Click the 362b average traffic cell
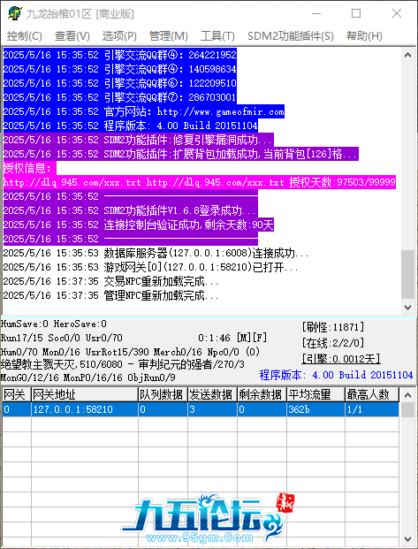This screenshot has height=549, width=418. click(315, 409)
